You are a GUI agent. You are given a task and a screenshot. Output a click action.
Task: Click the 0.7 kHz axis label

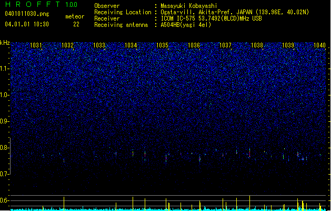[x=4, y=174]
